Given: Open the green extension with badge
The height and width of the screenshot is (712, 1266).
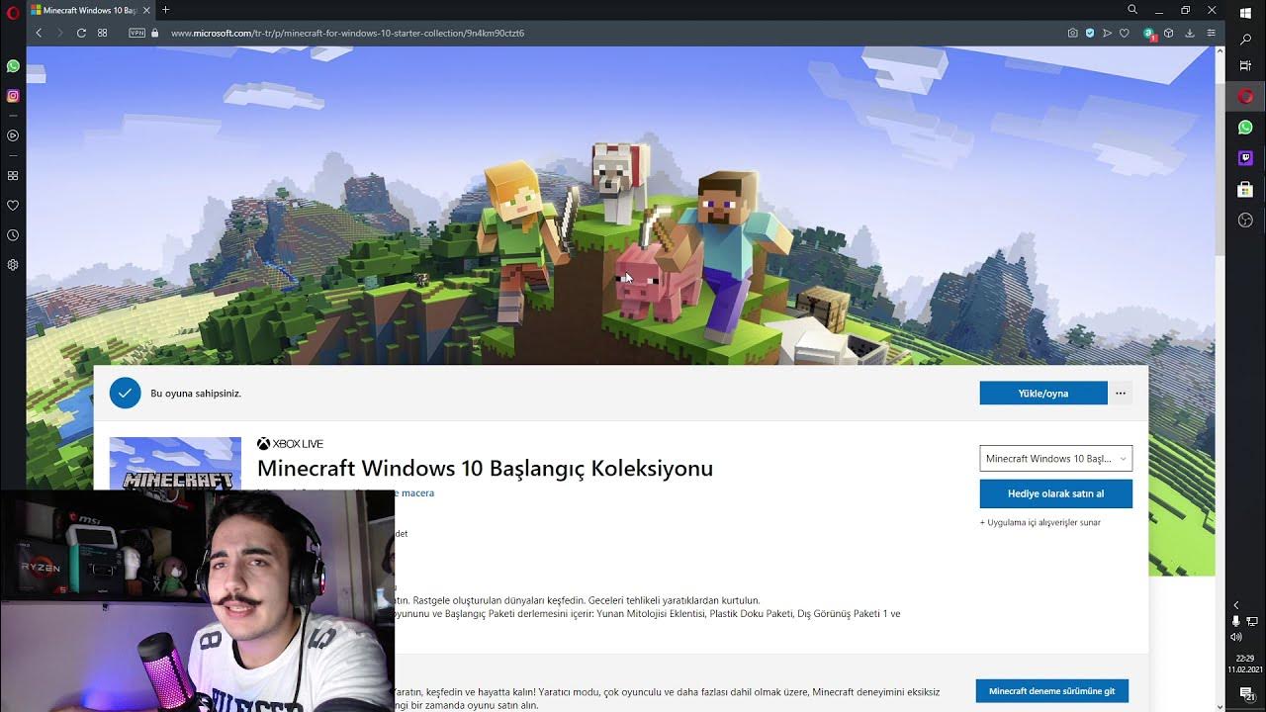Looking at the screenshot, I should 1149,34.
